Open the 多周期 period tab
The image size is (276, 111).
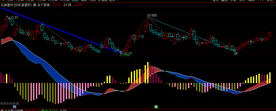(x=103, y=1)
